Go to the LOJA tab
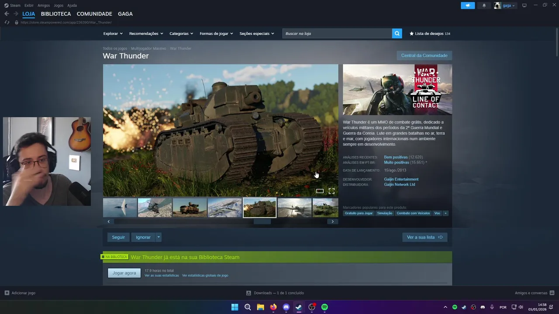Viewport: 559px width, 314px height. click(x=29, y=14)
